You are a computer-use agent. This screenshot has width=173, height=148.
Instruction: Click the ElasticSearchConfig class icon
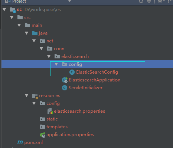72,72
